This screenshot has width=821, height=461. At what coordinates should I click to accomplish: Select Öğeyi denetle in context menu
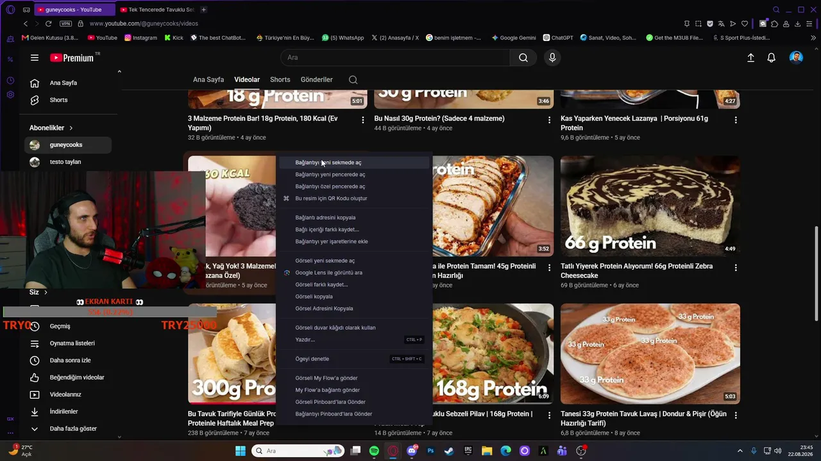pos(354,359)
